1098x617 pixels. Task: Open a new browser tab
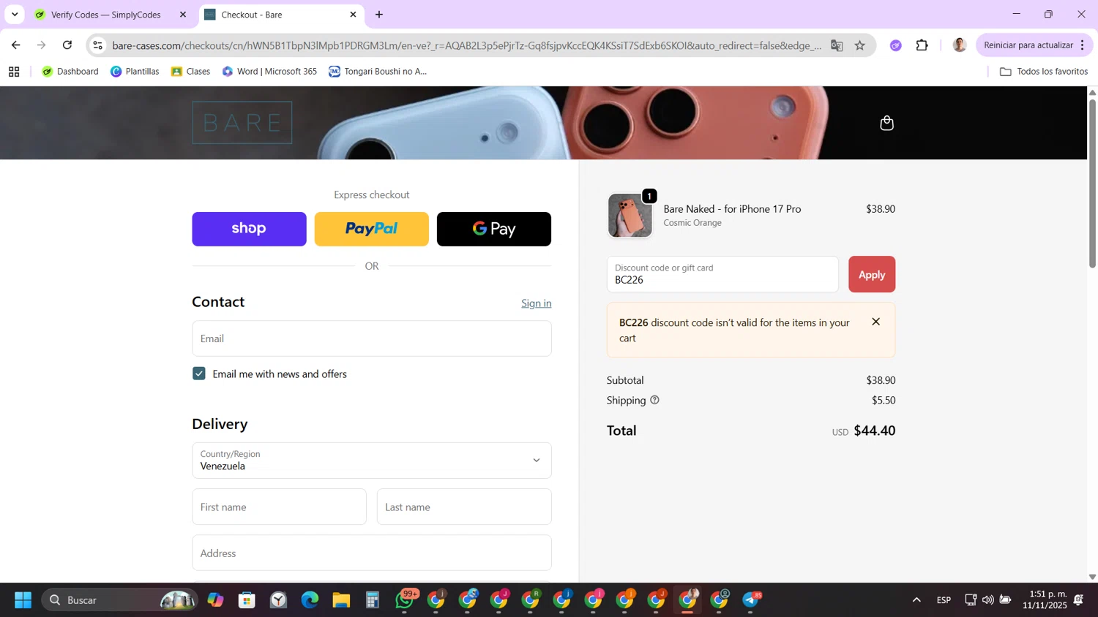pyautogui.click(x=379, y=15)
